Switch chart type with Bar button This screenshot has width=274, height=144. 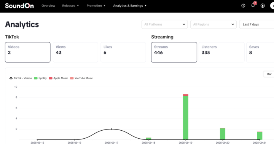pyautogui.click(x=269, y=74)
